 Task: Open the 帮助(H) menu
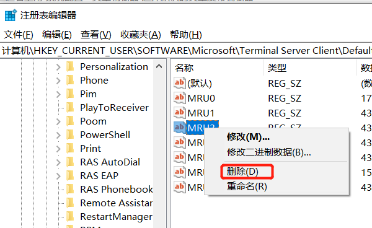tap(186, 35)
